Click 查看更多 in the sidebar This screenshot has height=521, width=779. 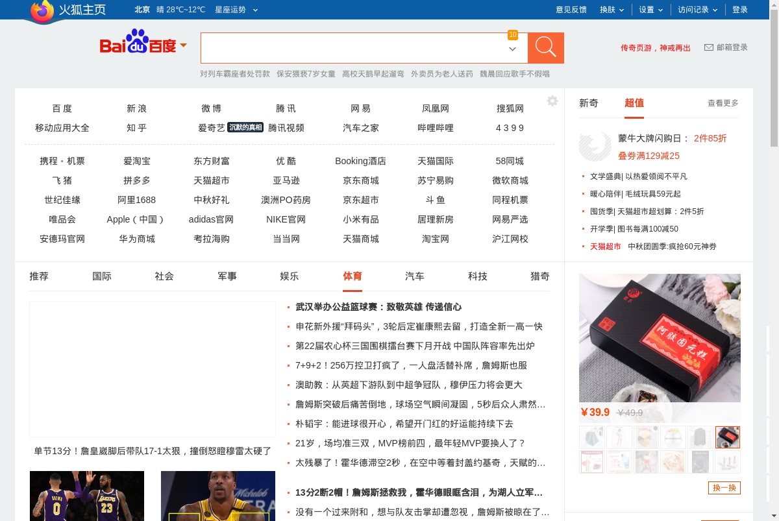coord(723,103)
